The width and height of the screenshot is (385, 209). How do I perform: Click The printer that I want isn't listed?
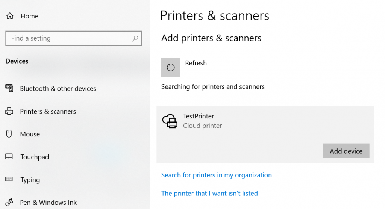click(x=209, y=194)
